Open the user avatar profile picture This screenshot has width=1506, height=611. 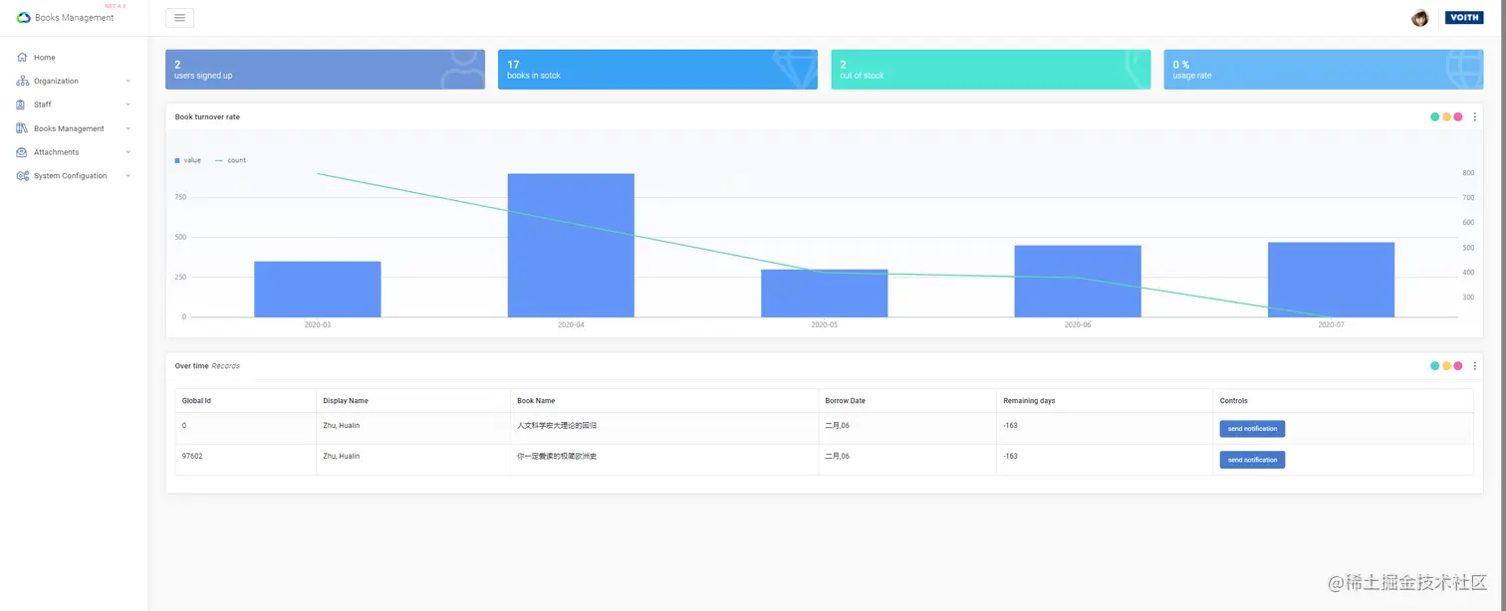click(x=1420, y=18)
